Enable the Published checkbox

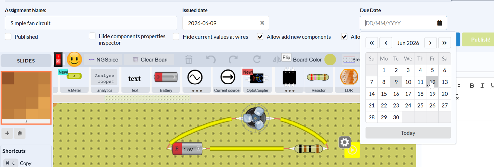8,36
